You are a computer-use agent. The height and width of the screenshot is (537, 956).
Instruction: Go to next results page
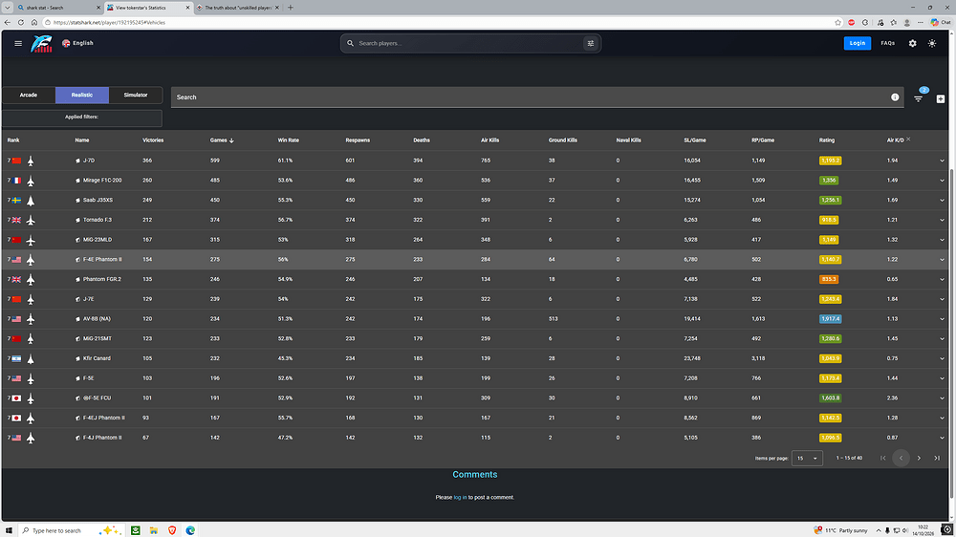tap(919, 458)
